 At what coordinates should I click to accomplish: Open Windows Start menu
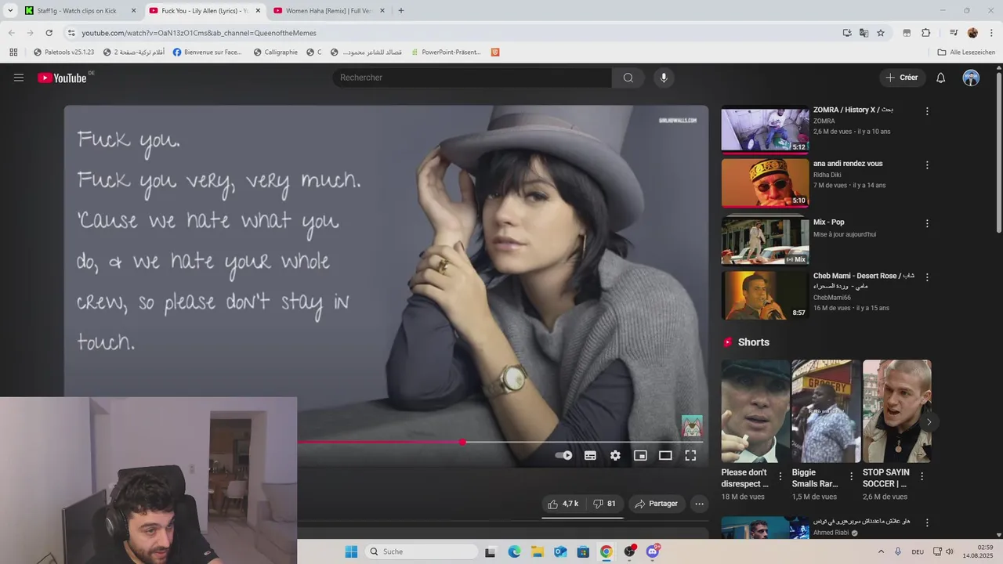pos(351,551)
